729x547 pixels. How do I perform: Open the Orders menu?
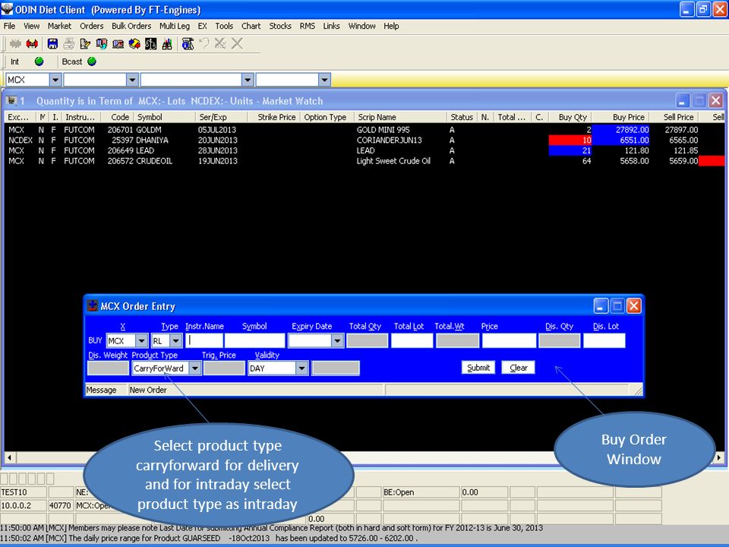click(92, 26)
